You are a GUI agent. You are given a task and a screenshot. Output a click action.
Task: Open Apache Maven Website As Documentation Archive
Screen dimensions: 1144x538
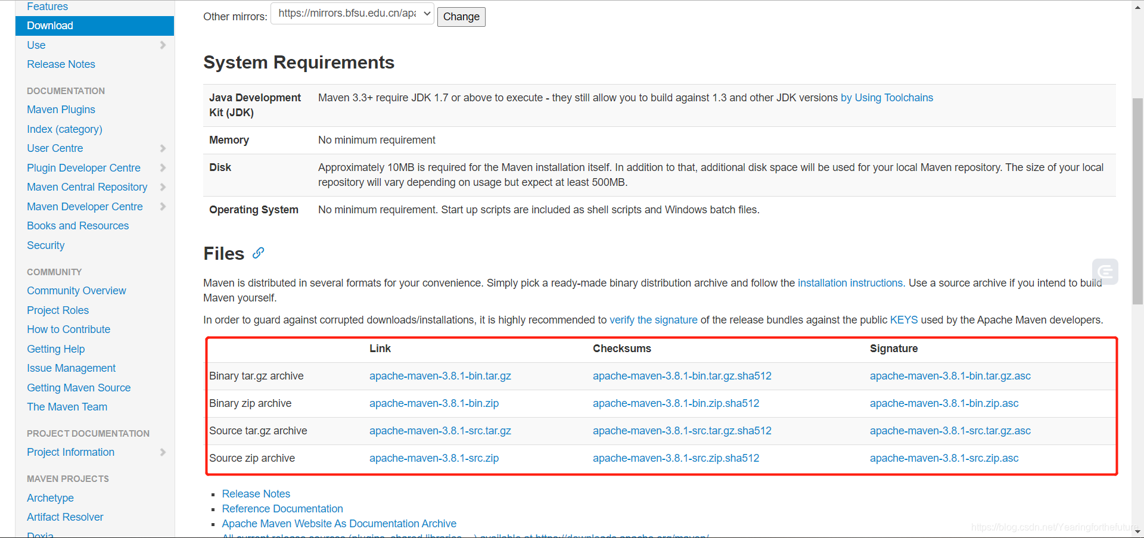(339, 524)
